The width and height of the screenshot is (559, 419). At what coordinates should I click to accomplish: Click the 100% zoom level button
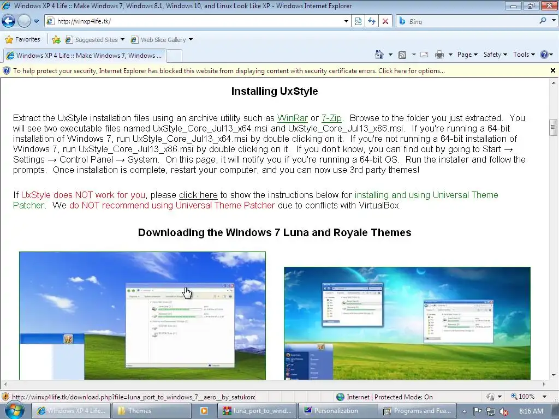[x=522, y=397]
